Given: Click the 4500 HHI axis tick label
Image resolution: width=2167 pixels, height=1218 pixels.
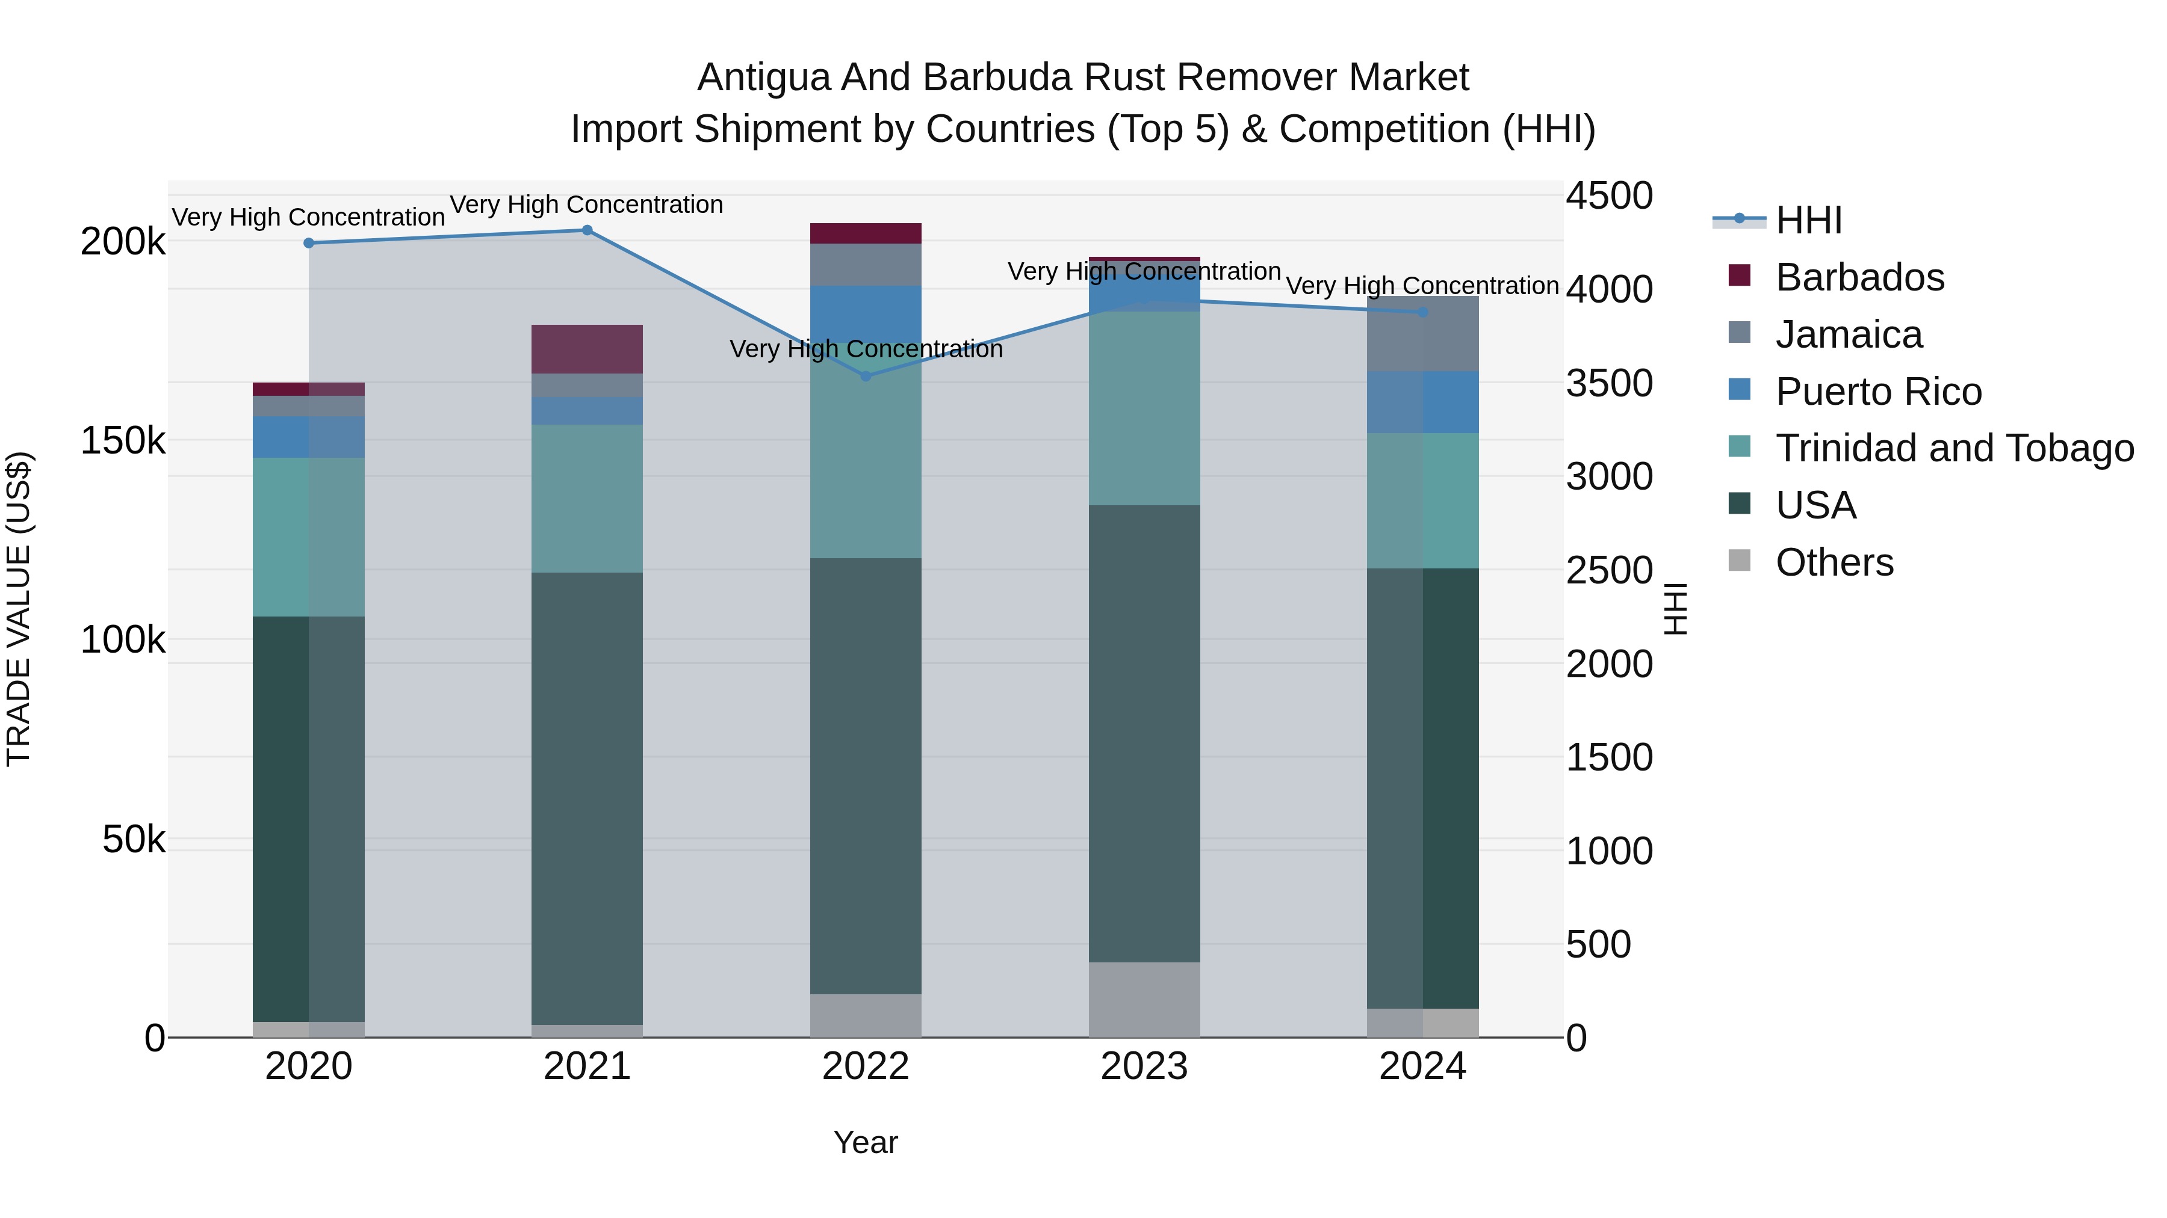Looking at the screenshot, I should pos(1609,196).
